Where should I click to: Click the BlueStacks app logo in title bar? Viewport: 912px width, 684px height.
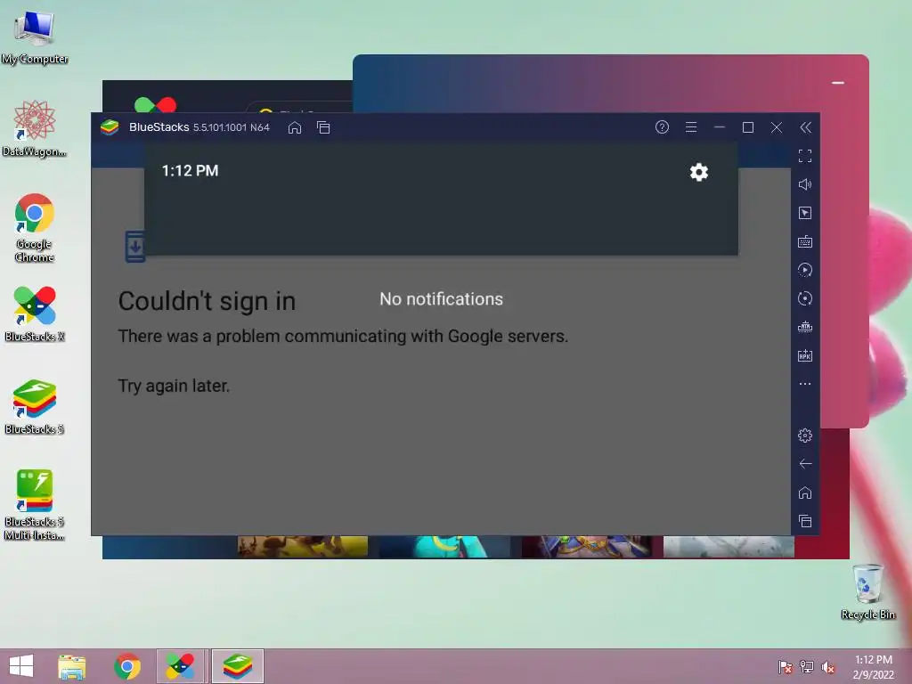pos(110,127)
